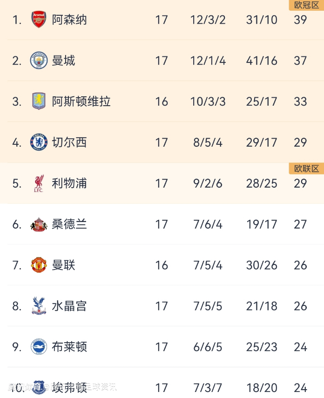324x398 pixels.
Task: Tap team name 桑德兰
Action: coord(69,224)
